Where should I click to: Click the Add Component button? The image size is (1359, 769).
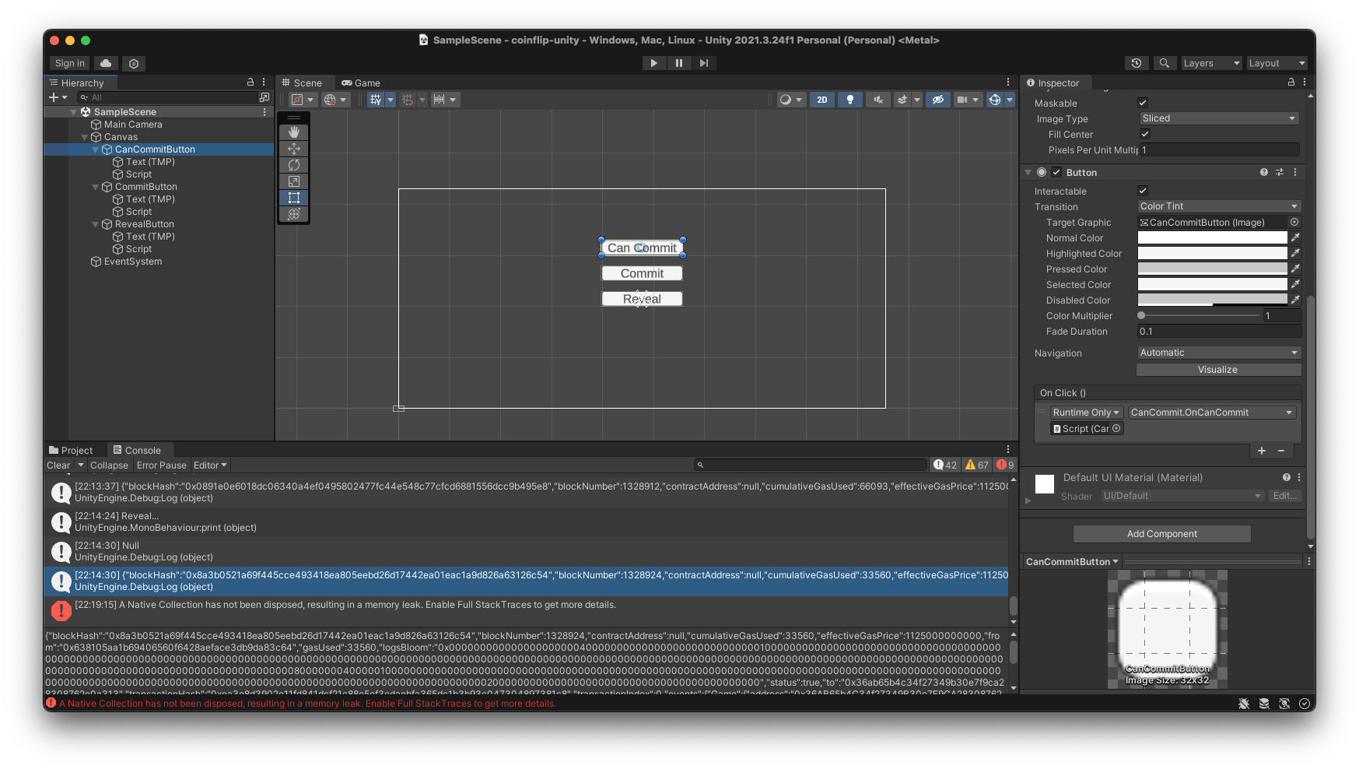tap(1161, 533)
